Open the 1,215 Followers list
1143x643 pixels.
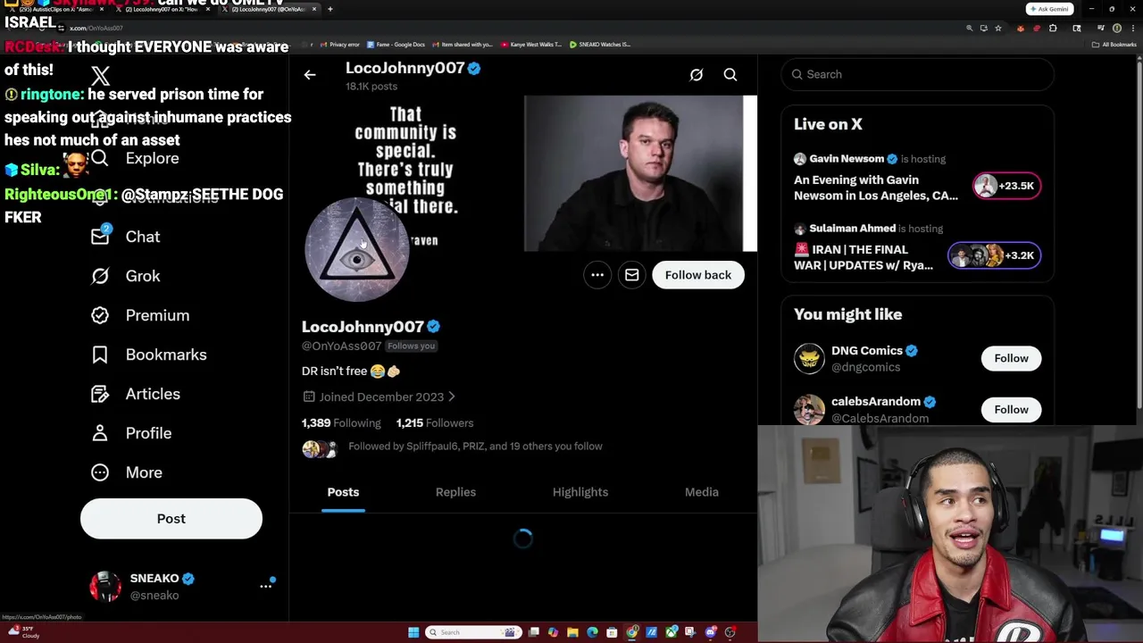coord(435,422)
